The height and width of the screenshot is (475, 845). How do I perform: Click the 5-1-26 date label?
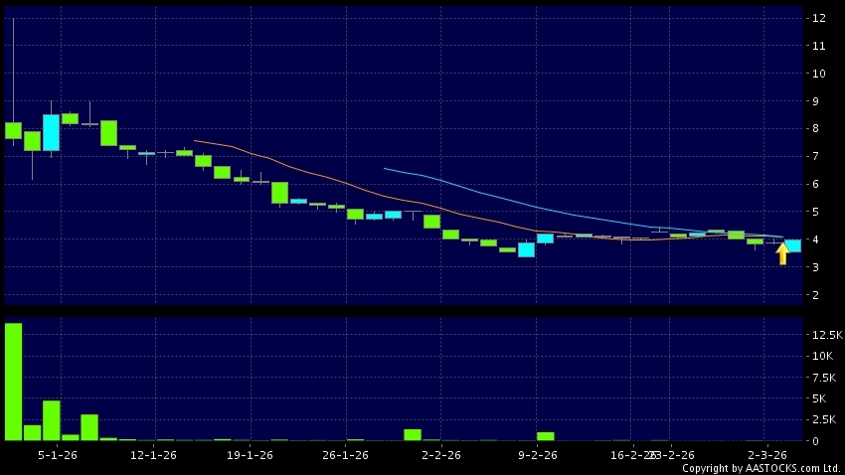[x=58, y=455]
